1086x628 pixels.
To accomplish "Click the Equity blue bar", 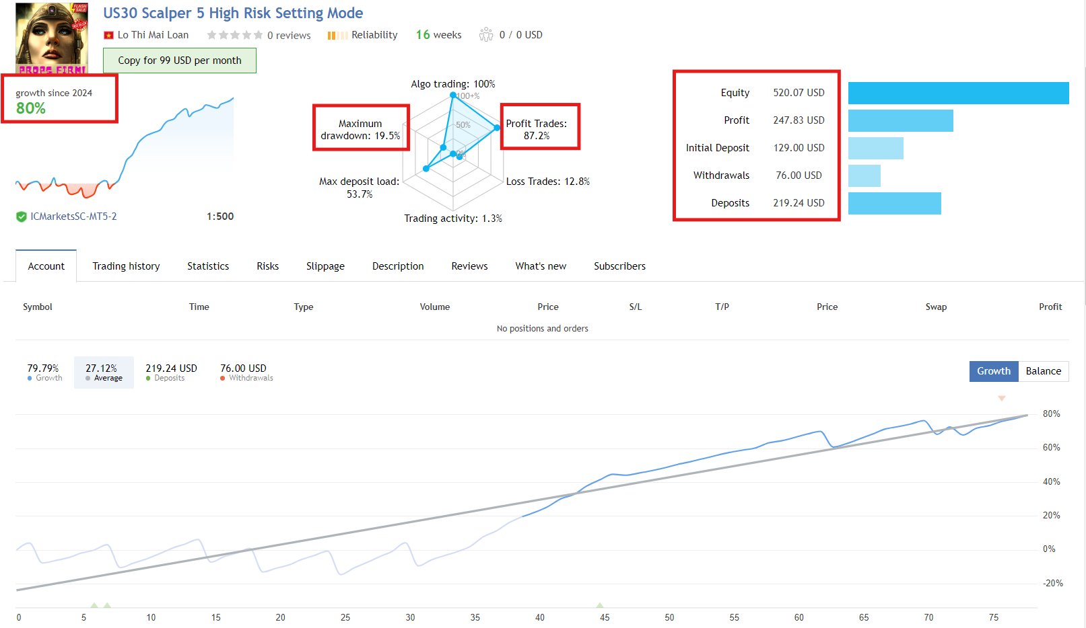I will tap(959, 93).
